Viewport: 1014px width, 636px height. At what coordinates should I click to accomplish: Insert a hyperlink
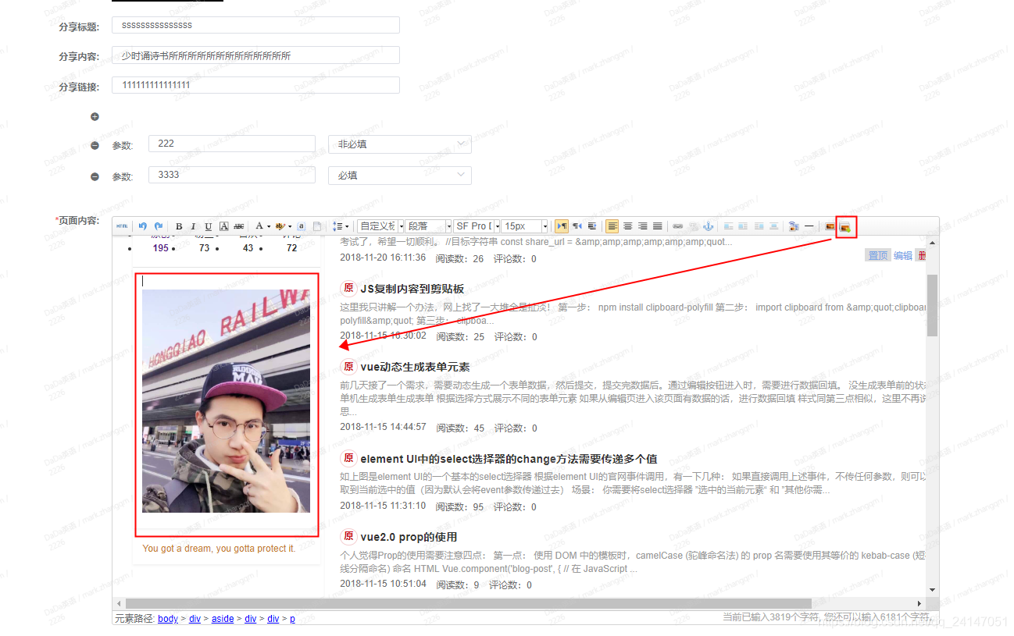click(x=677, y=226)
